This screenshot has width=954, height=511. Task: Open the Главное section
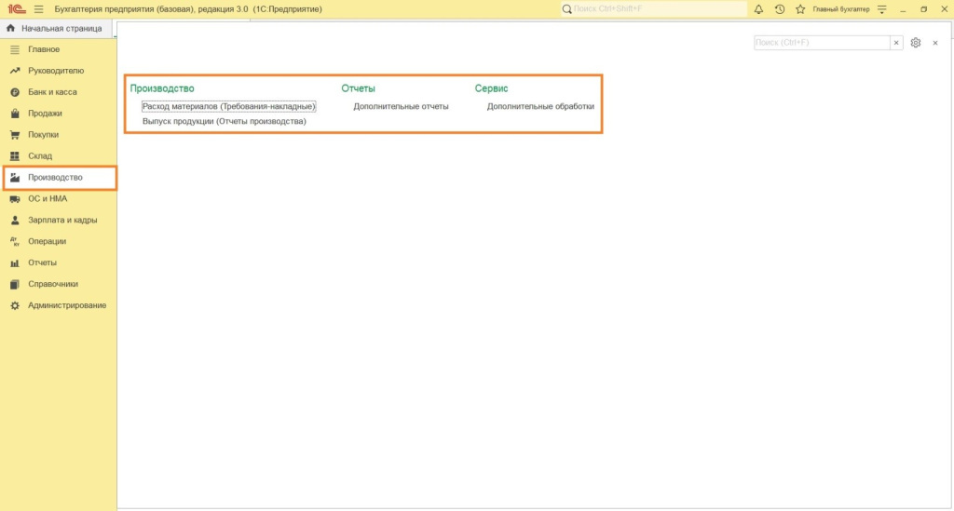44,49
